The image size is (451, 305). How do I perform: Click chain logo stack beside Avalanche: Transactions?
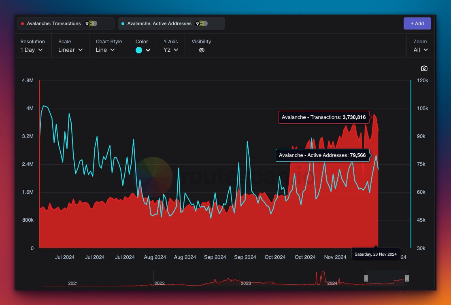[91, 23]
